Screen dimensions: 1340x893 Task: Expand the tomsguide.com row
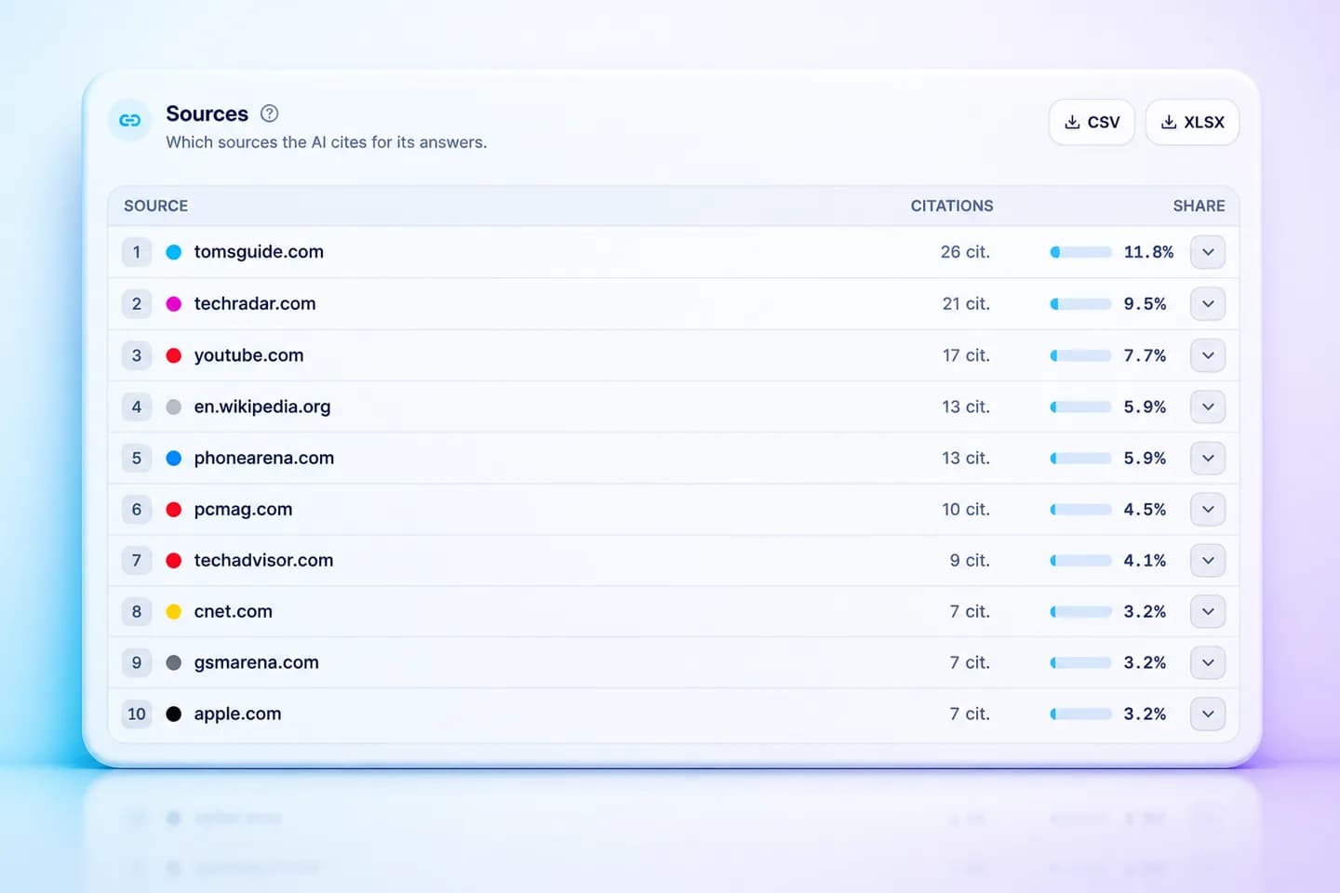1208,252
